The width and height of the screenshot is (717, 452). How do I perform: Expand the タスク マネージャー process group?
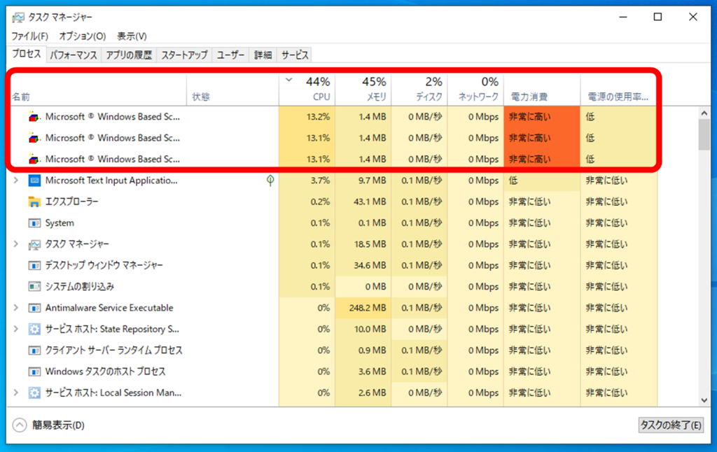tap(16, 244)
